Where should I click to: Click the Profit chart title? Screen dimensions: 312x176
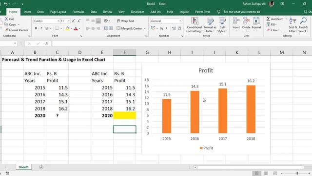(x=206, y=70)
